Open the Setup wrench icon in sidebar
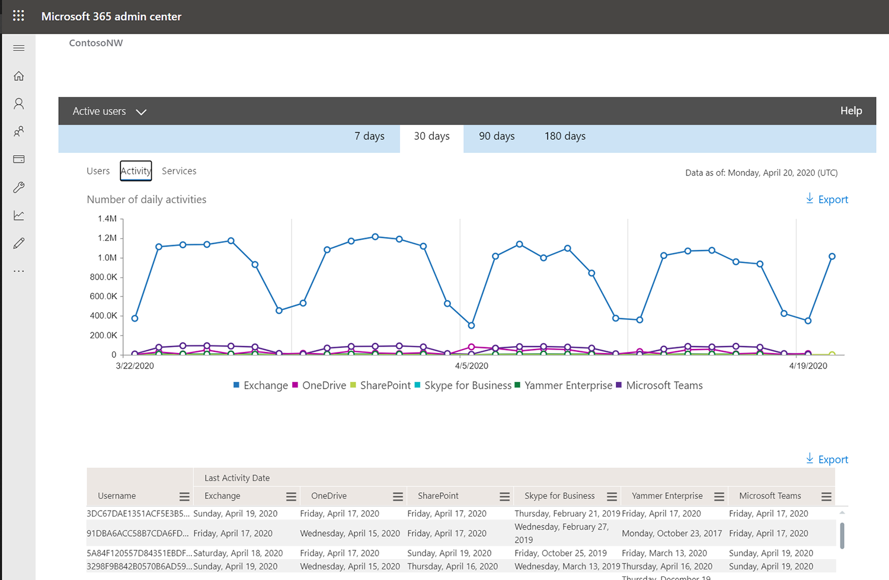The image size is (889, 580). [x=19, y=187]
